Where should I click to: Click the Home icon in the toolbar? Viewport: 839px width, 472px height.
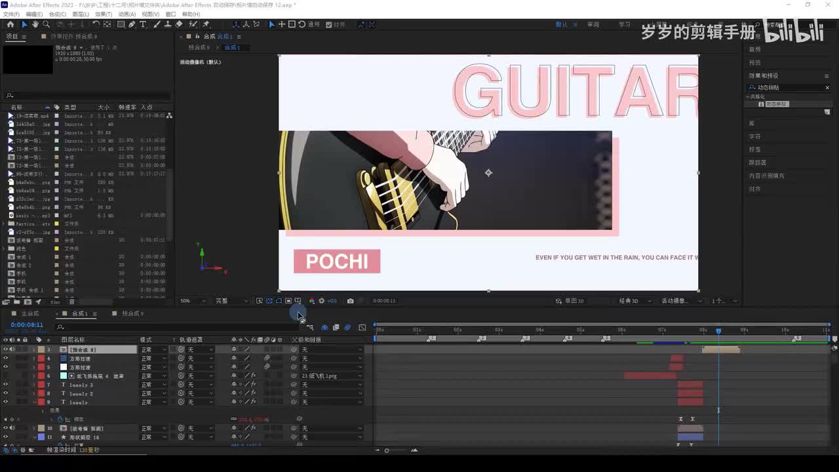tap(10, 24)
